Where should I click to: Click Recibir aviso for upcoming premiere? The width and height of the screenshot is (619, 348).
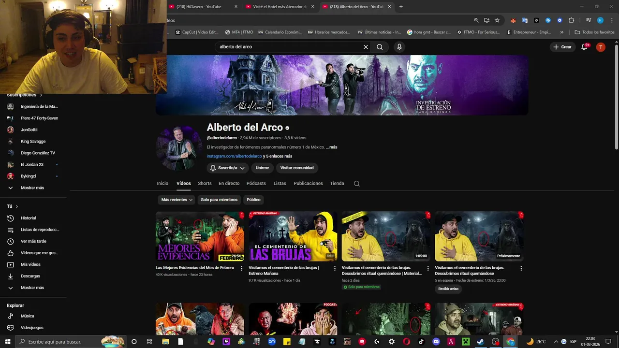pyautogui.click(x=448, y=289)
